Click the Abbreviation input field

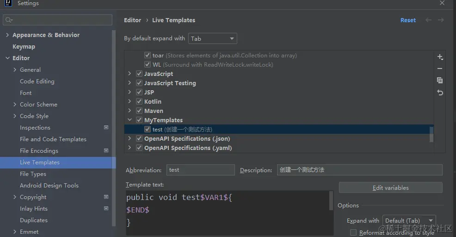point(200,170)
